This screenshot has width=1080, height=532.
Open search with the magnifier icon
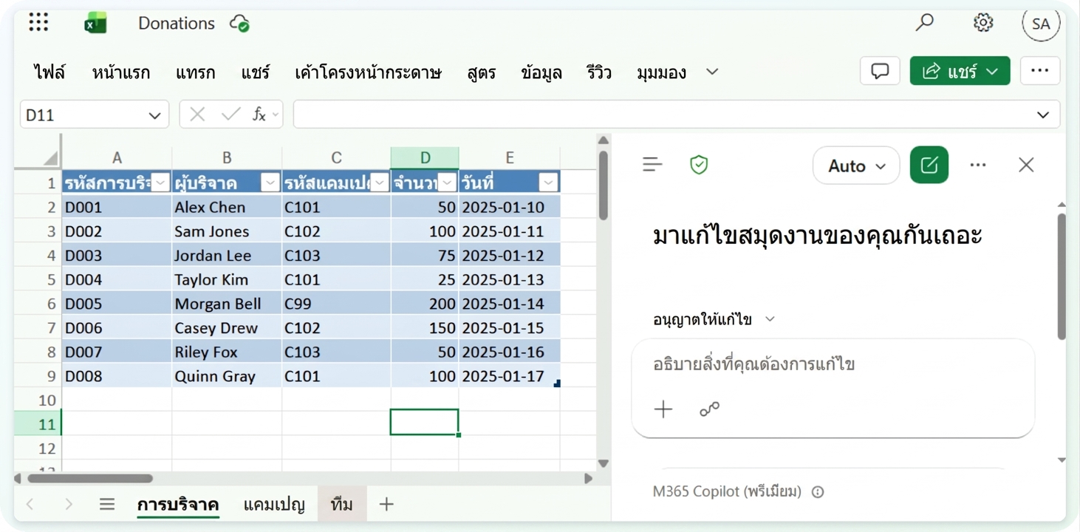tap(924, 23)
